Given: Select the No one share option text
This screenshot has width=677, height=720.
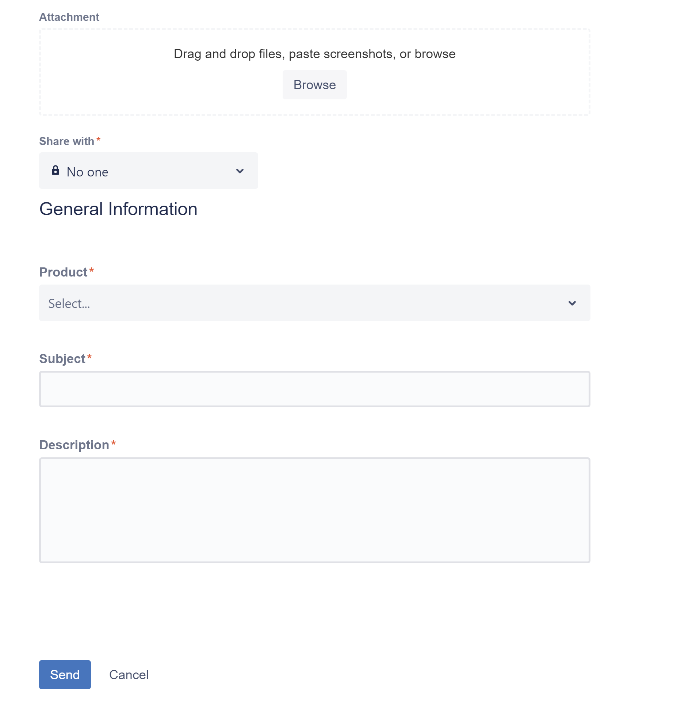Looking at the screenshot, I should point(87,171).
